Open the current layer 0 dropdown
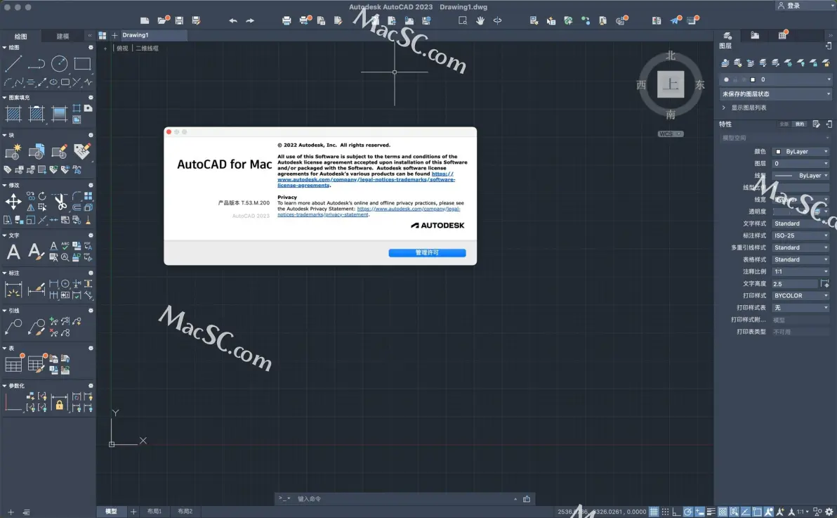Screen dimensions: 837x518 [x=776, y=79]
